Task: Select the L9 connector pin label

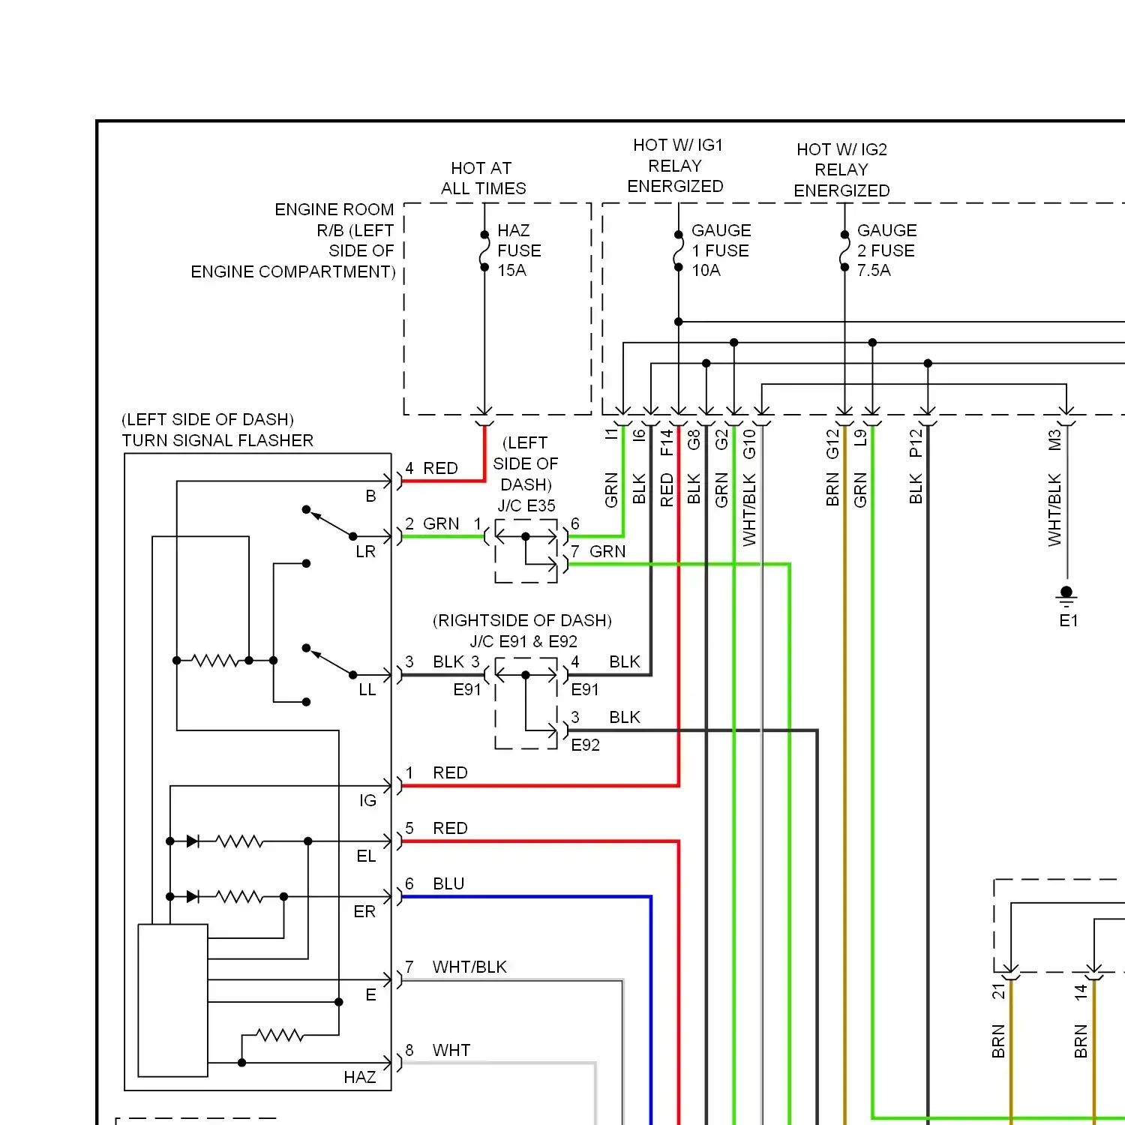Action: coord(860,438)
